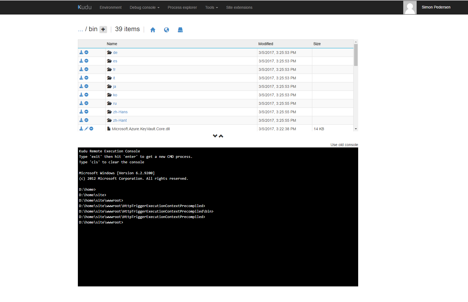The height and width of the screenshot is (302, 468).
Task: Open the zh-Hant folder link
Action: point(120,120)
